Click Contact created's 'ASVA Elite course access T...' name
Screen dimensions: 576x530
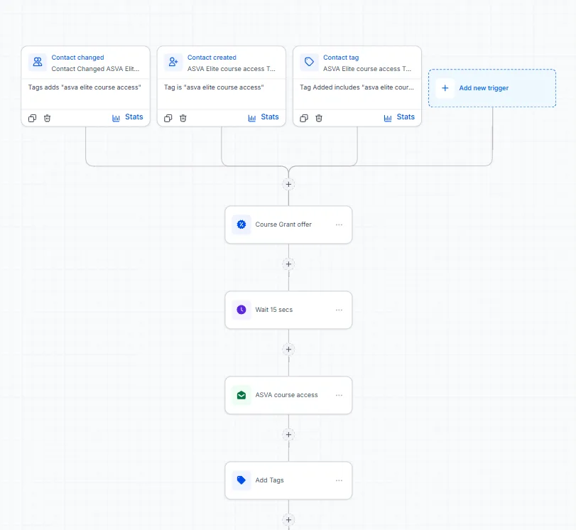[231, 69]
